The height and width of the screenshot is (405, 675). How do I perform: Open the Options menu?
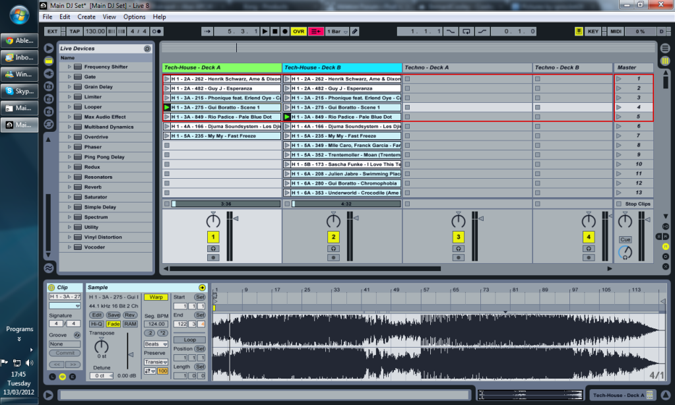click(135, 16)
